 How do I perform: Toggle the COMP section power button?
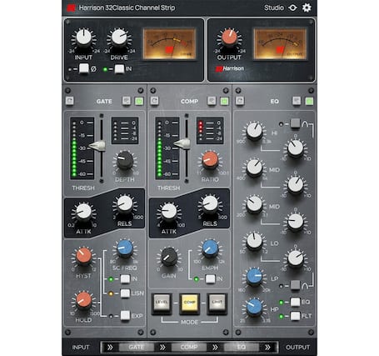(224, 101)
